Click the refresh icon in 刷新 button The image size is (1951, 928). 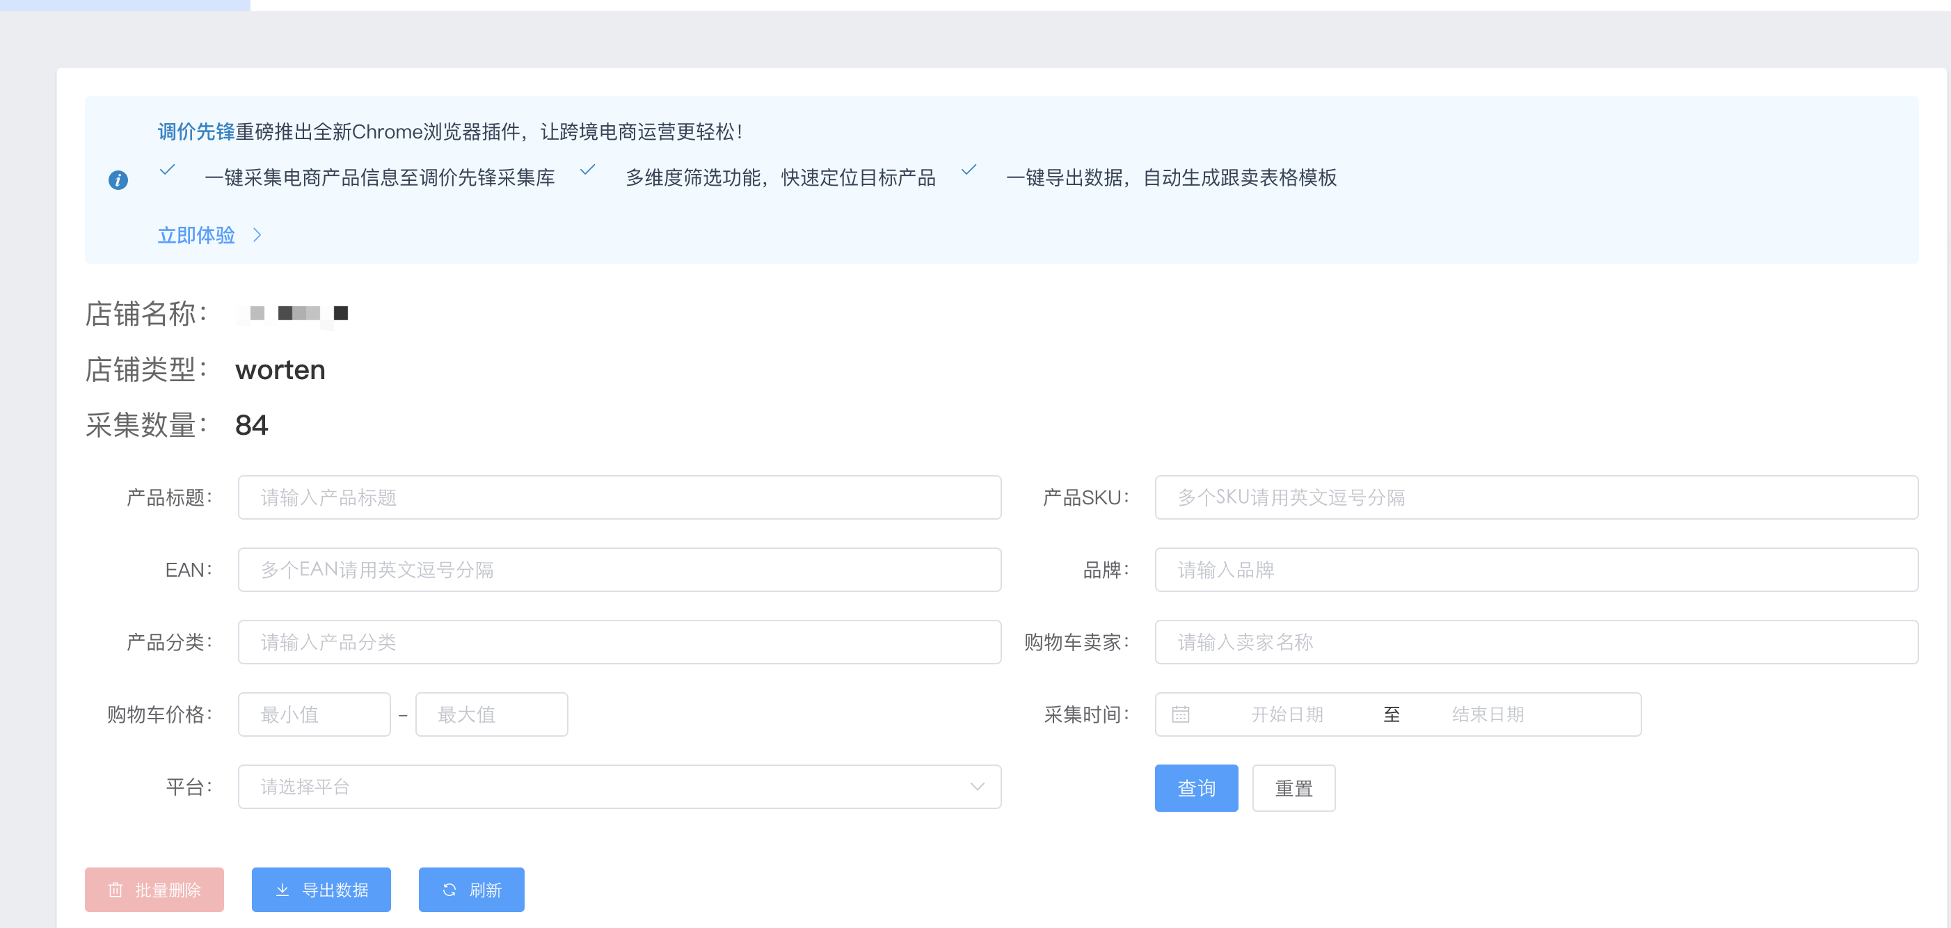coord(448,890)
